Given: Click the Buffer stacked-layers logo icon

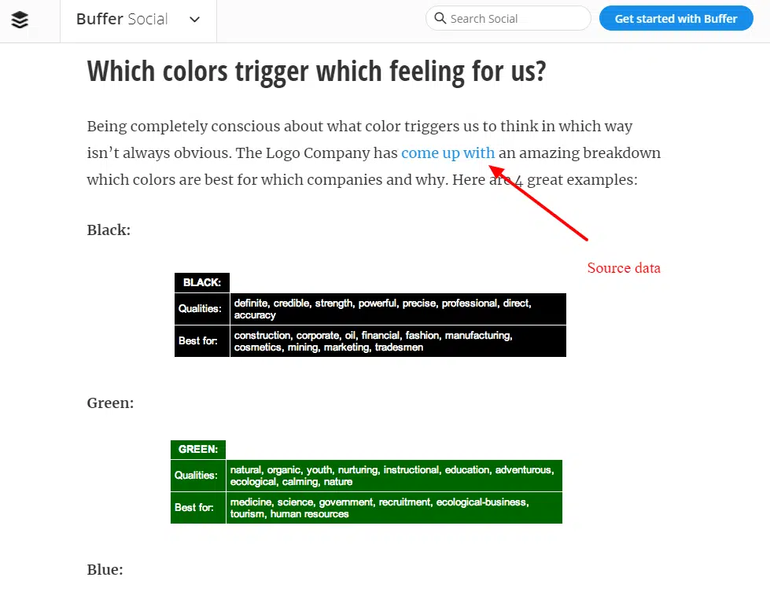Looking at the screenshot, I should [20, 20].
